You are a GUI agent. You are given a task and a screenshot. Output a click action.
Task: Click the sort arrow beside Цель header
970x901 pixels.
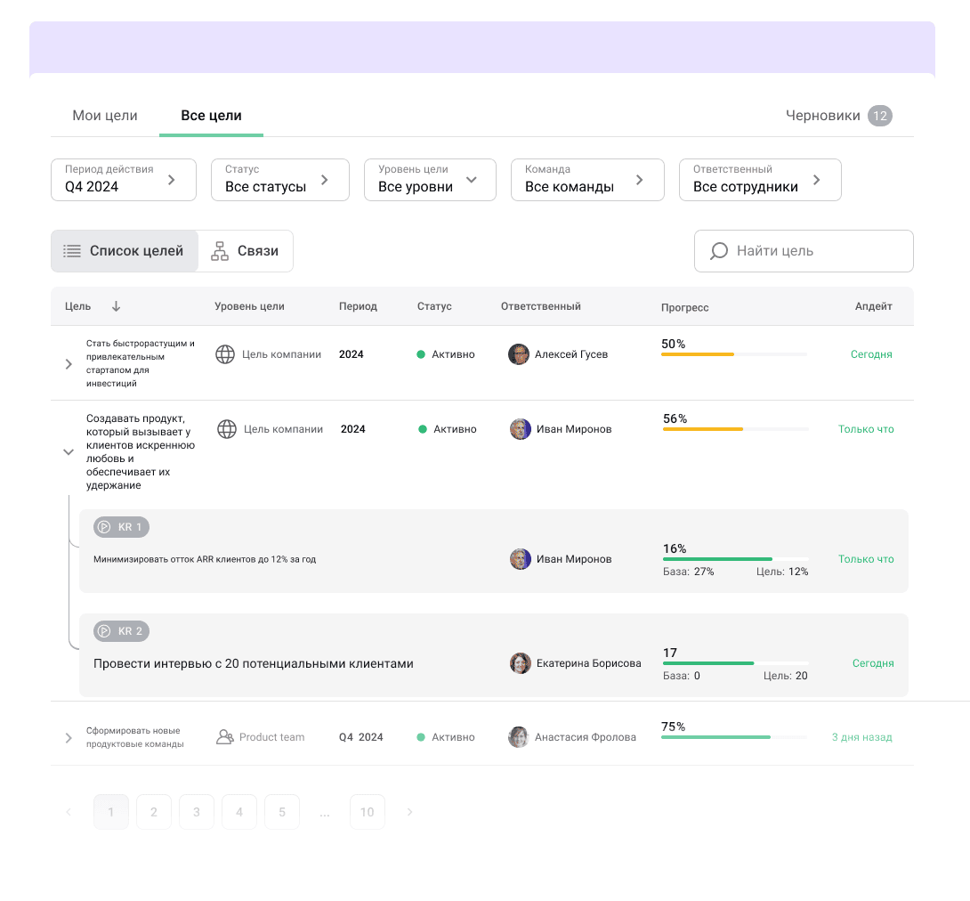point(116,306)
